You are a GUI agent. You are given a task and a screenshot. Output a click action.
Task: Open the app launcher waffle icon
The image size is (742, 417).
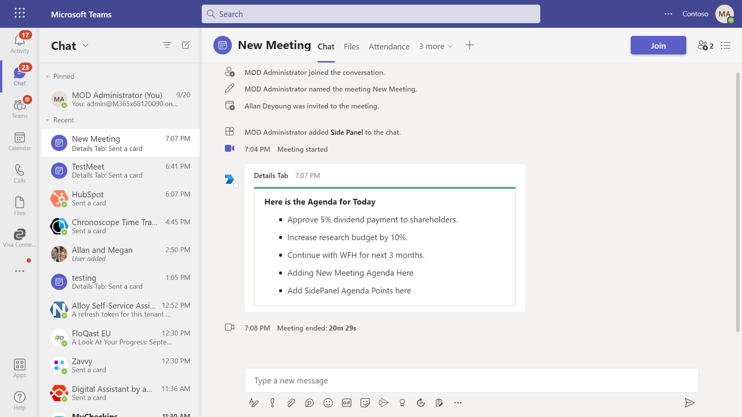pyautogui.click(x=20, y=13)
